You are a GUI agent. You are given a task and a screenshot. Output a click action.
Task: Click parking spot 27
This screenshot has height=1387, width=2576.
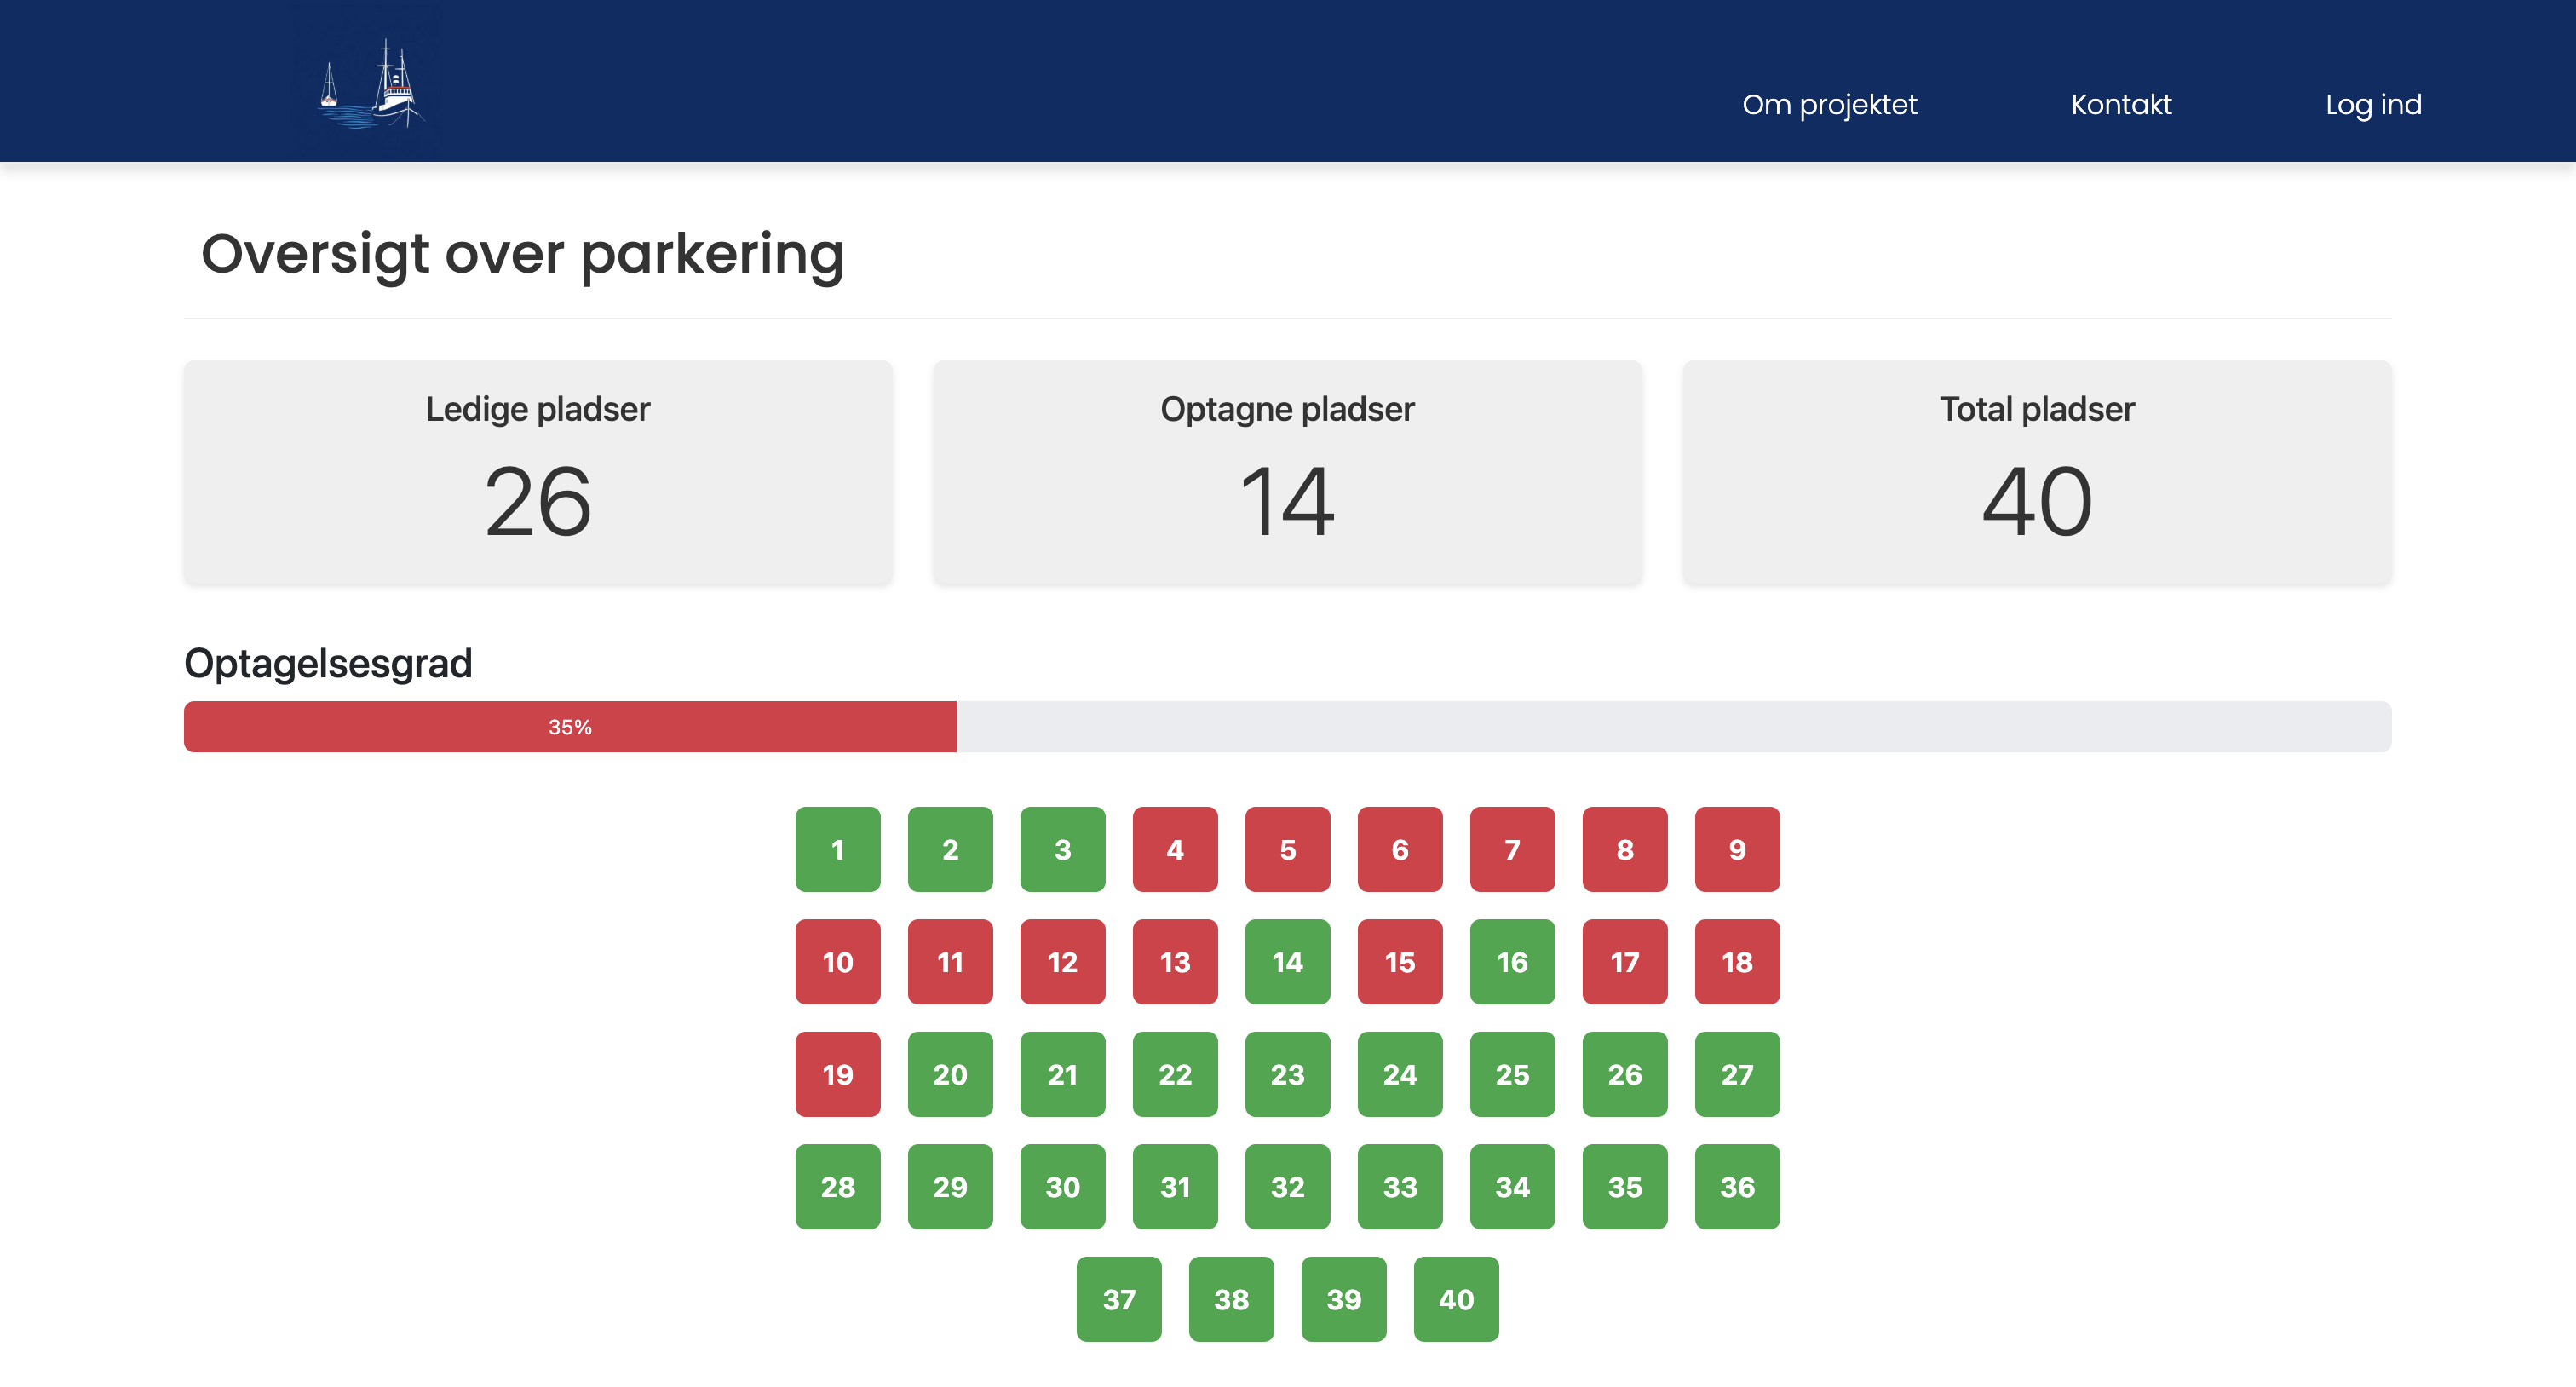click(1736, 1074)
